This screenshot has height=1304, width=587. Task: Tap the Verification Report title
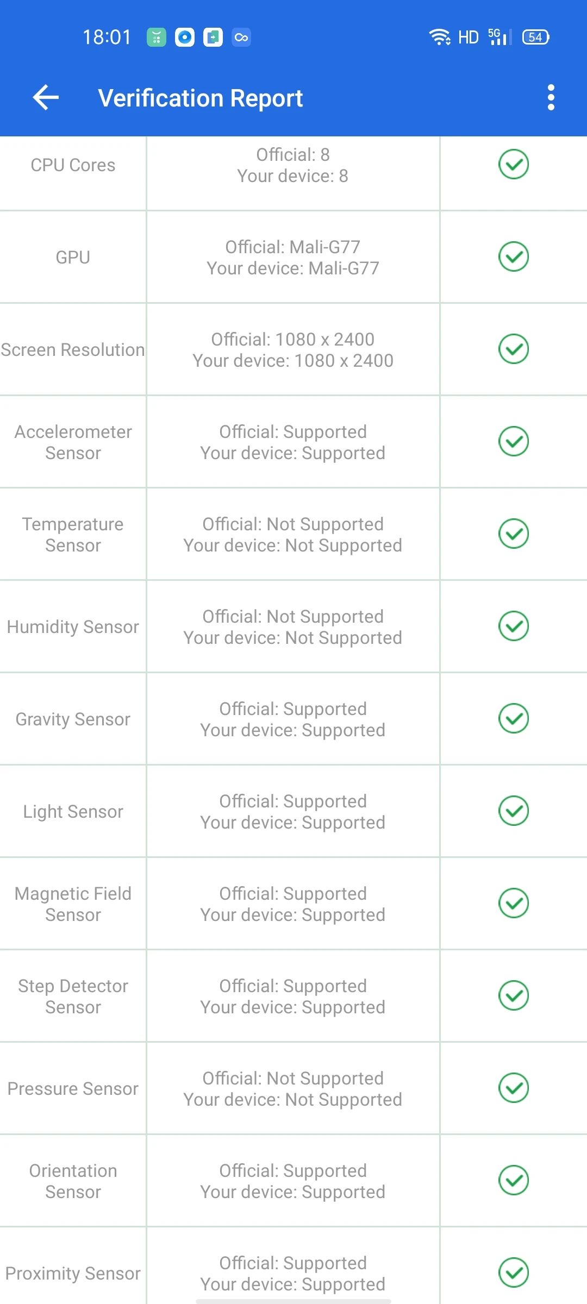point(201,98)
